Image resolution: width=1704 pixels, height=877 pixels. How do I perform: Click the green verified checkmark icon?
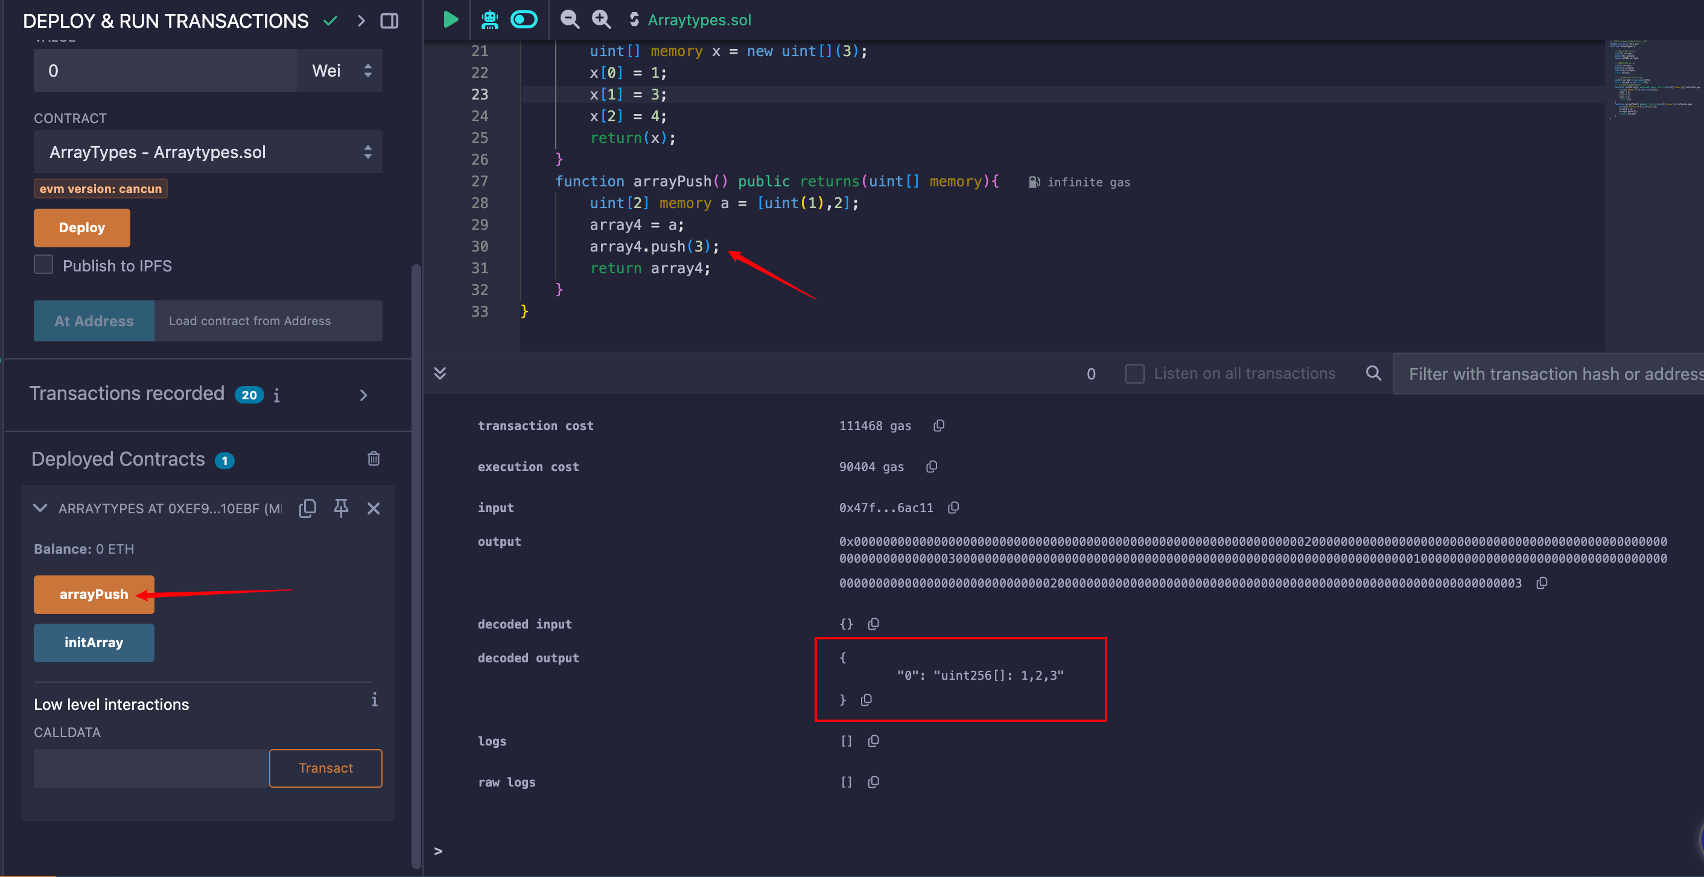coord(330,21)
